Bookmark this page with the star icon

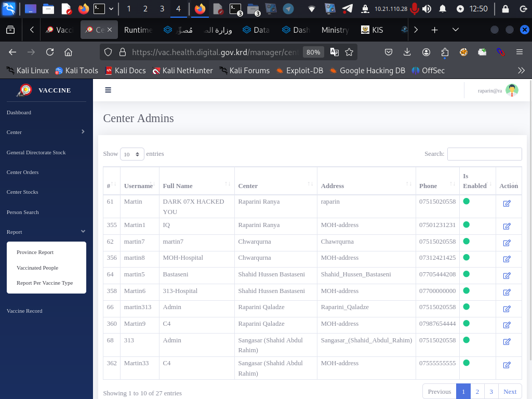click(x=349, y=52)
